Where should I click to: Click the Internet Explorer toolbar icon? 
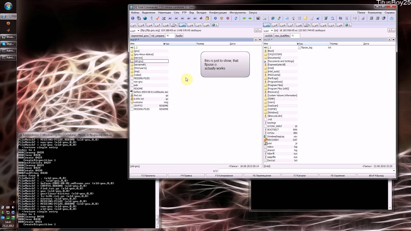pos(273,18)
